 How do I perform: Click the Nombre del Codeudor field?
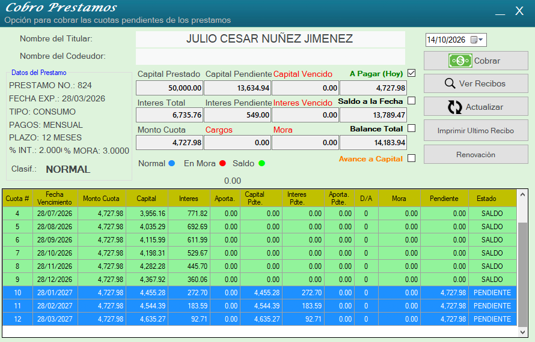tap(271, 56)
